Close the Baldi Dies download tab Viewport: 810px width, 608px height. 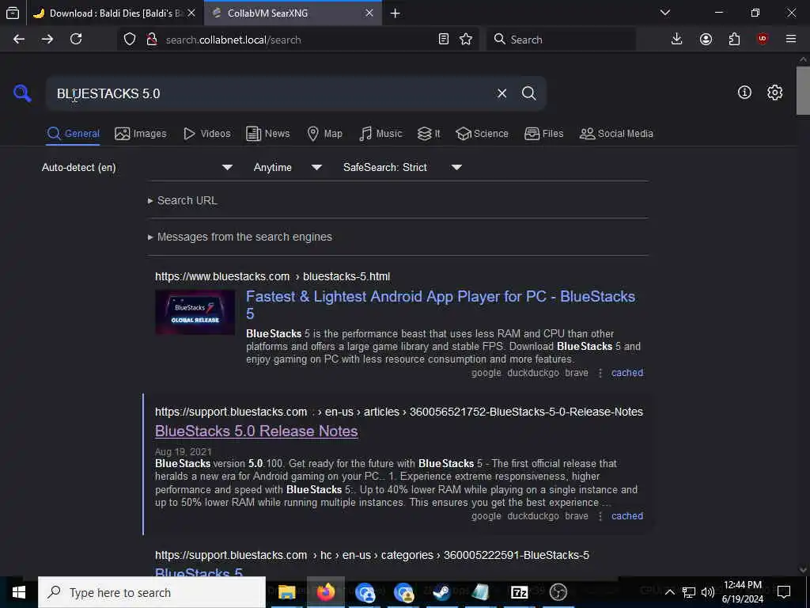[191, 13]
